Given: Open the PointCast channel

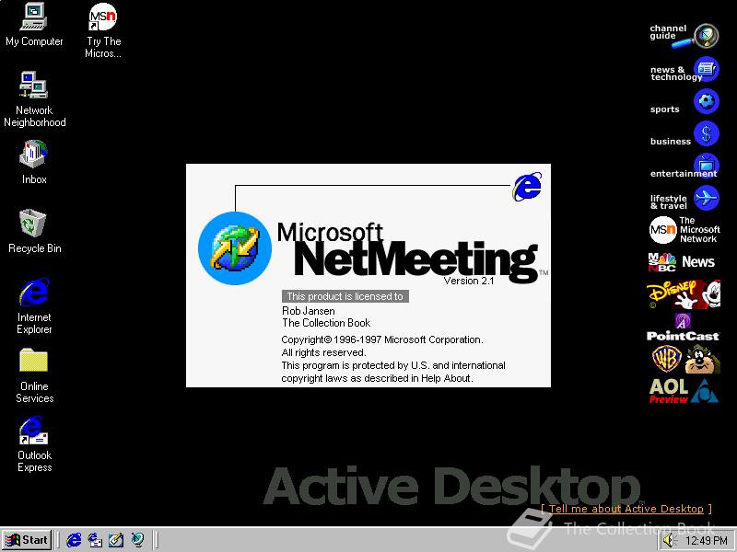Looking at the screenshot, I should [683, 328].
